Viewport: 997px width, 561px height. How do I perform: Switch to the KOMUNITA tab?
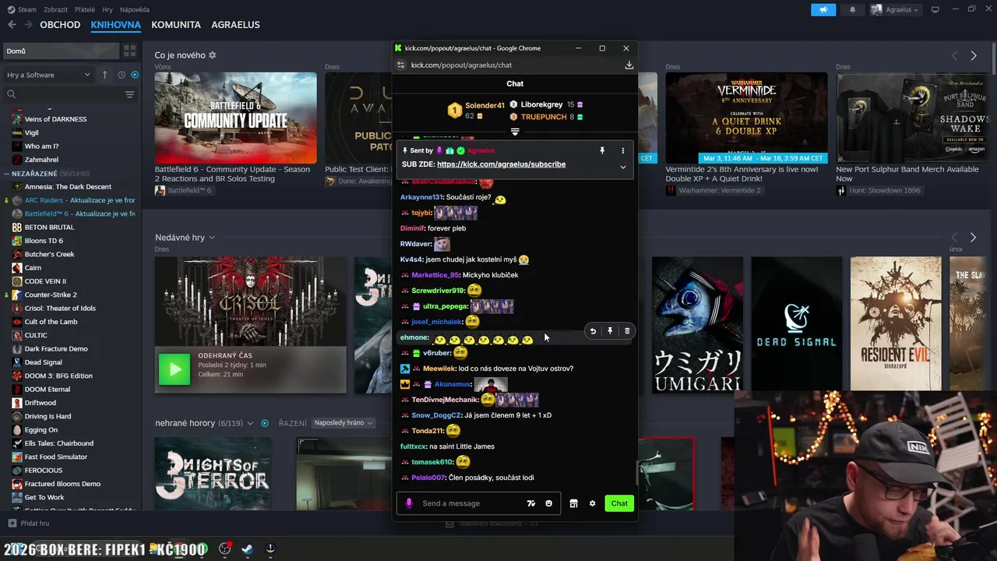[x=176, y=25]
